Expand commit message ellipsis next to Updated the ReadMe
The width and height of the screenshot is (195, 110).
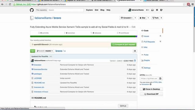[51, 57]
